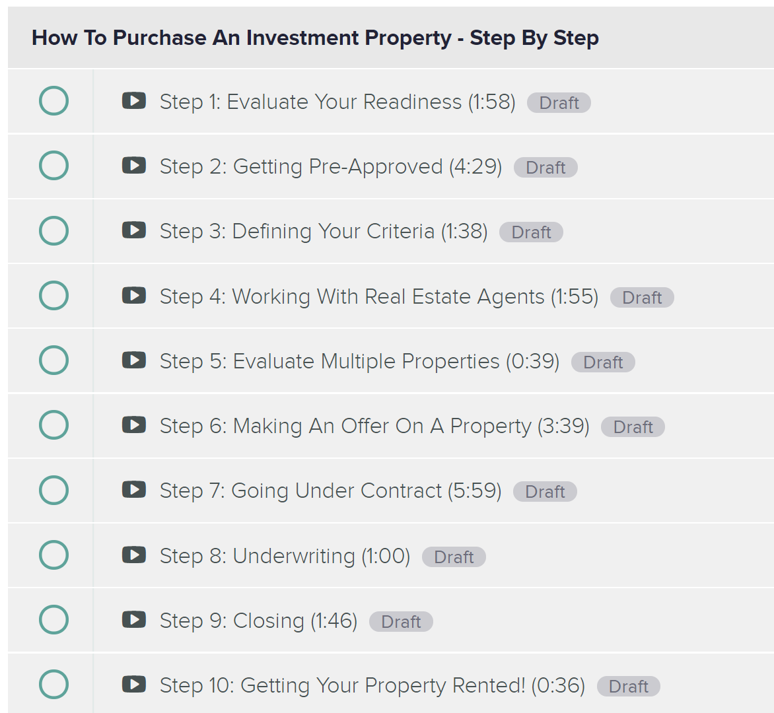Click video icon beside Step 5 Evaluate Multiple Properties
Image resolution: width=774 pixels, height=713 pixels.
pyautogui.click(x=134, y=360)
